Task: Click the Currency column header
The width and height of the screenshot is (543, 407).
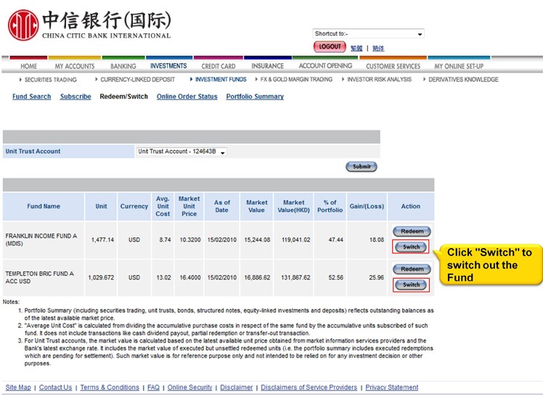Action: pos(134,206)
